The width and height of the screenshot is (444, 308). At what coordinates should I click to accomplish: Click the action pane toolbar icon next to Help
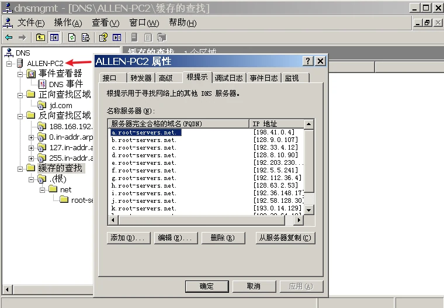[x=117, y=37]
